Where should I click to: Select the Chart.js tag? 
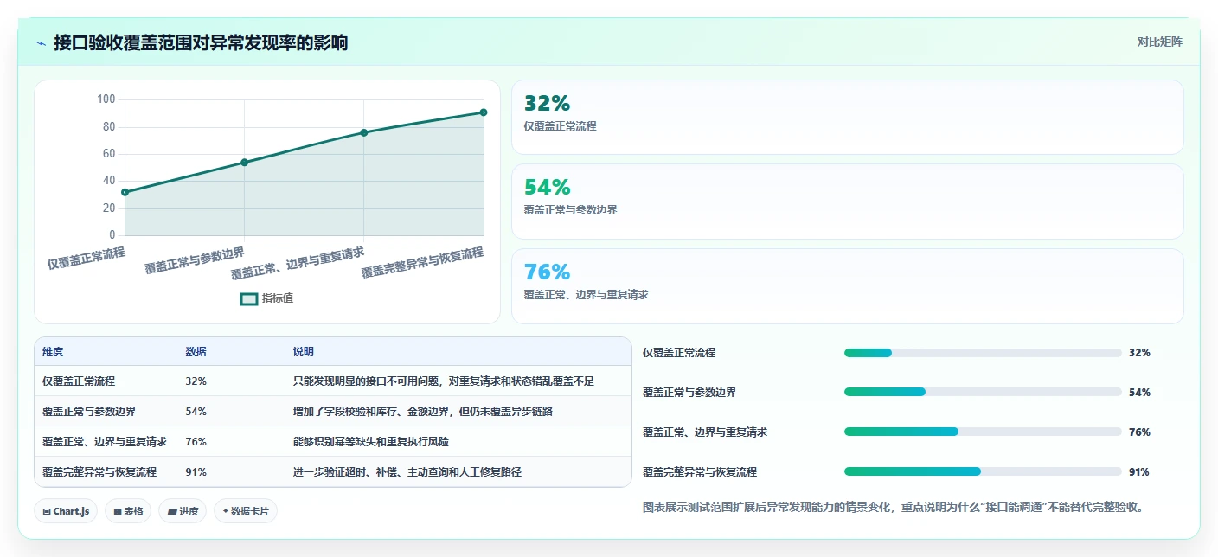tap(66, 511)
